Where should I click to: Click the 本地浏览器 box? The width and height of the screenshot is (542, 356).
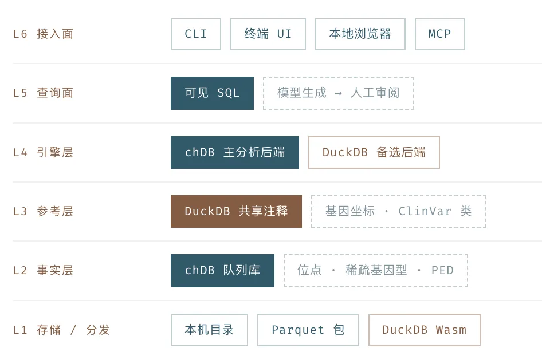pos(360,34)
